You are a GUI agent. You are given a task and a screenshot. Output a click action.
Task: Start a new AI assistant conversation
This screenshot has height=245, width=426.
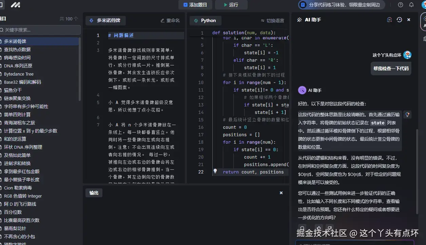(x=389, y=20)
